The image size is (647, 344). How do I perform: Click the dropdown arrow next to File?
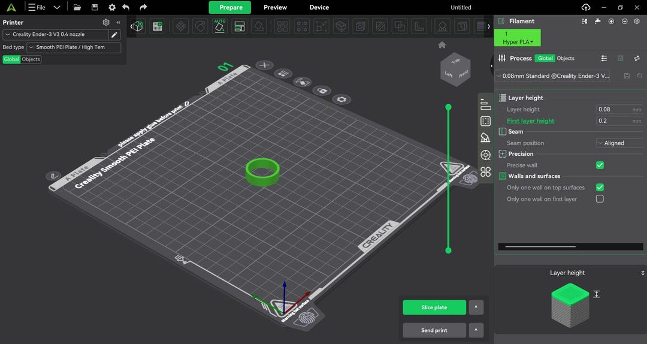coord(57,7)
